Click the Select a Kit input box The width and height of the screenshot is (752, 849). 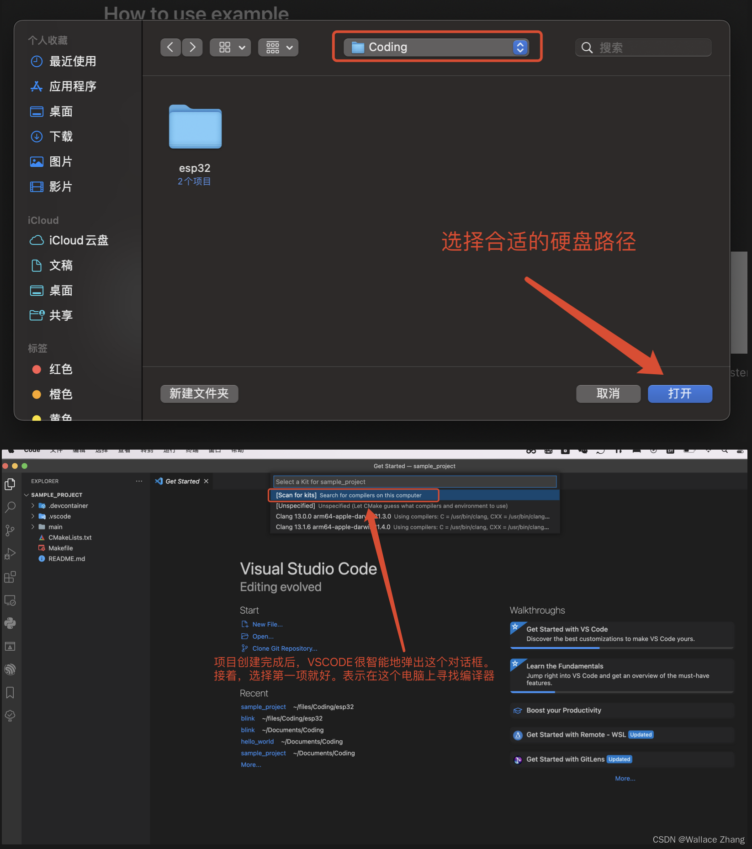tap(415, 482)
